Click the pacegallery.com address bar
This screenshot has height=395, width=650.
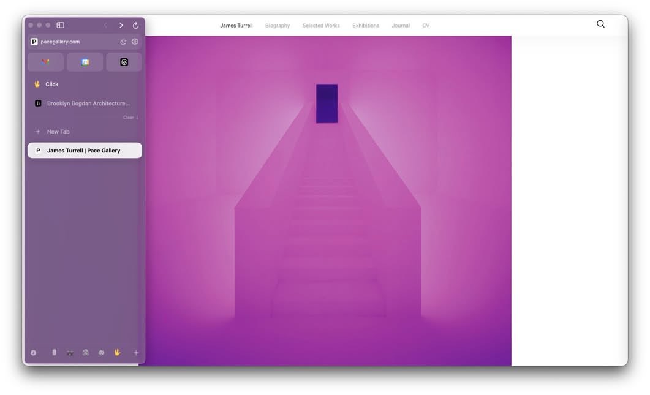(x=74, y=42)
